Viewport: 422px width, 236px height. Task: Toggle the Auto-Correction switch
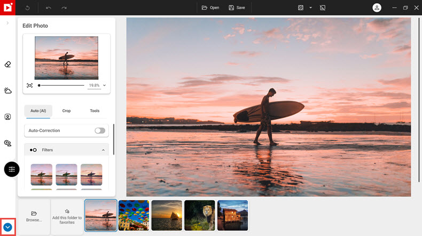(x=100, y=131)
